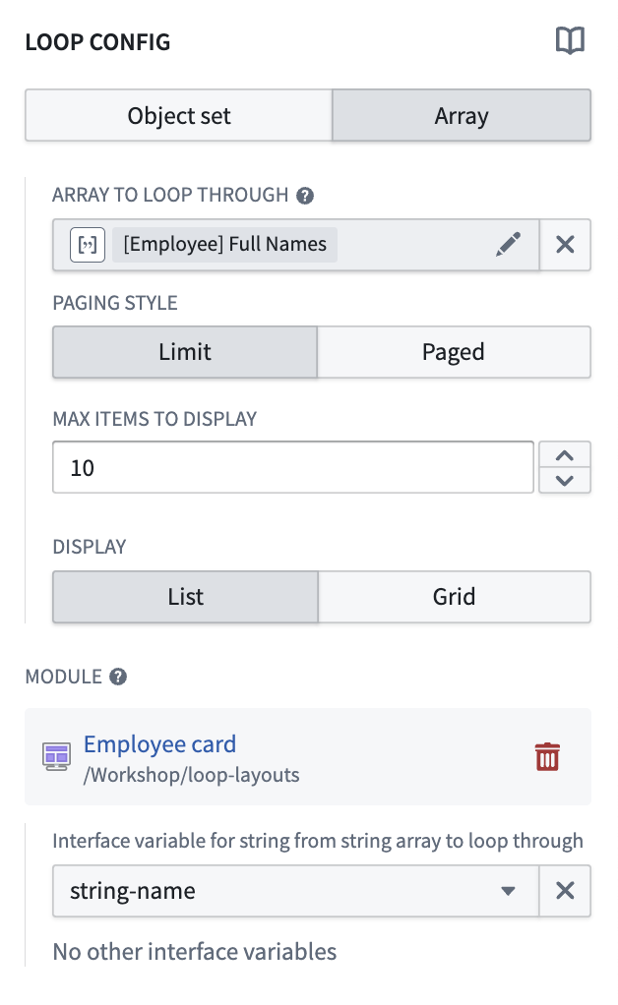Clear the Employee Full Names array variable
Screen dimensions: 618x1005
(565, 245)
